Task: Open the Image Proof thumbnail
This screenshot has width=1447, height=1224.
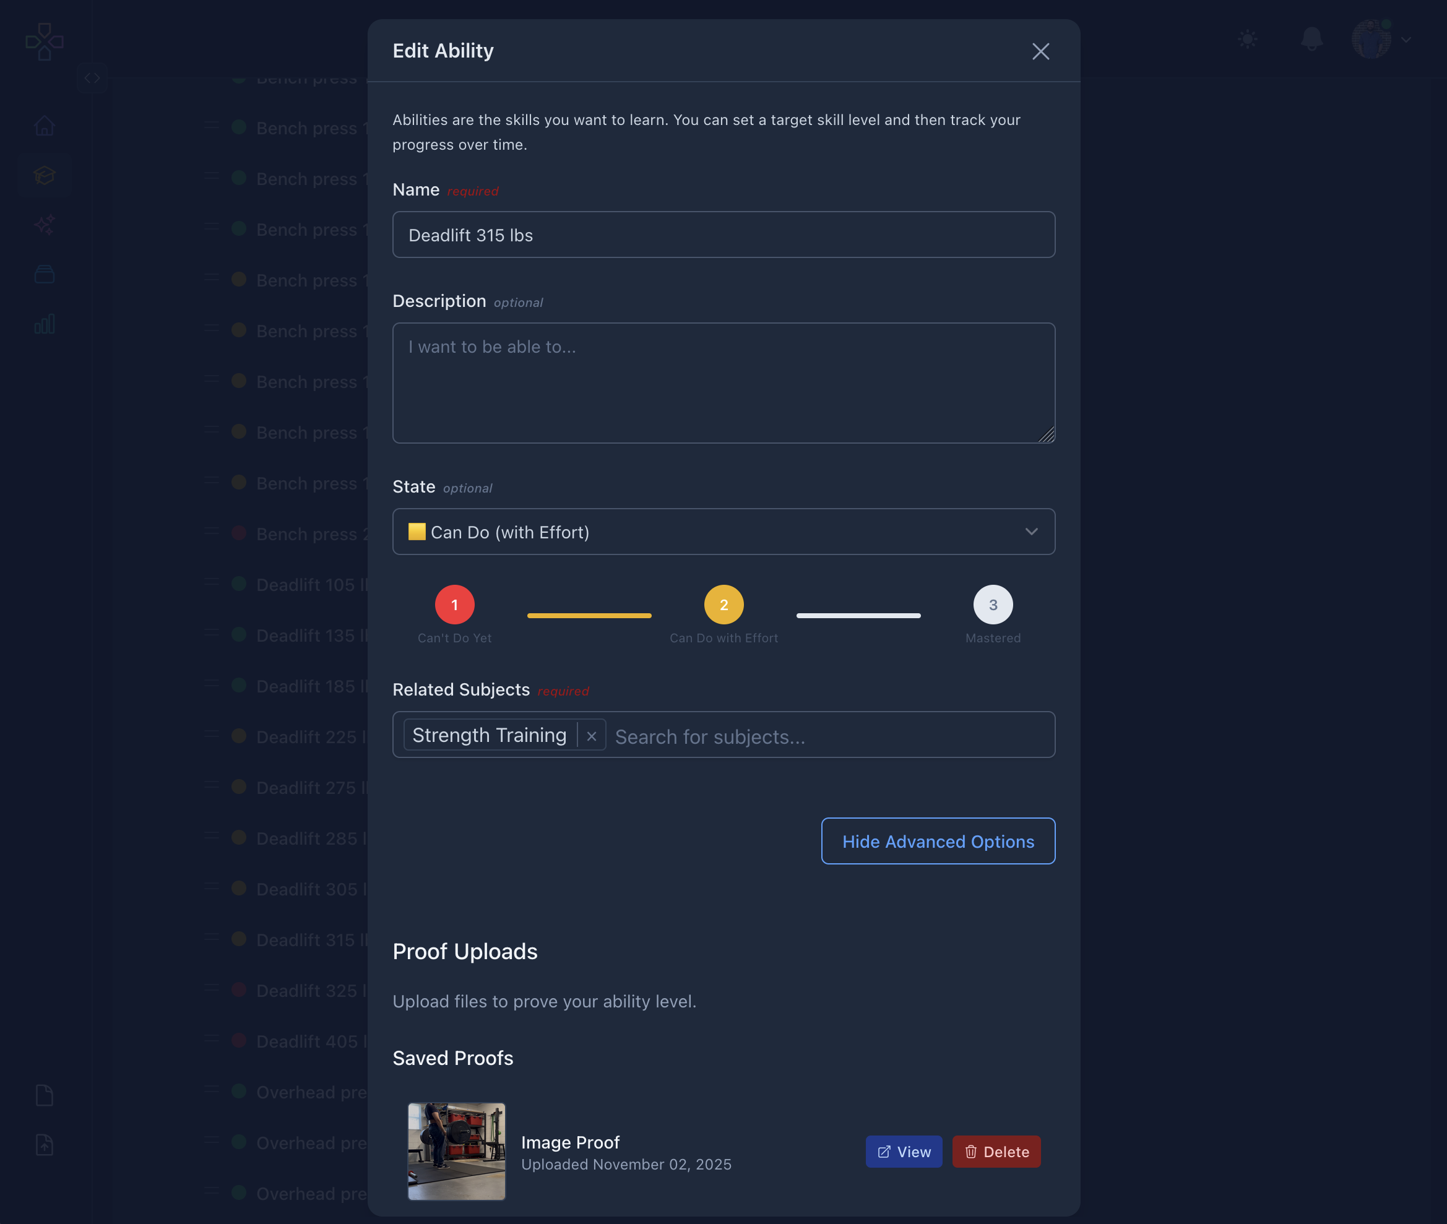Action: pyautogui.click(x=456, y=1151)
